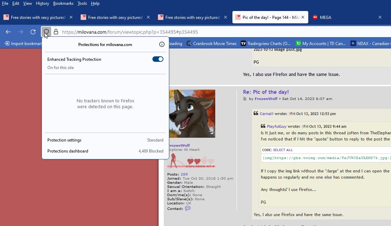Click up arrow in PlayfulGuy quote
Viewport: 391px width, 226px height.
coord(302,126)
